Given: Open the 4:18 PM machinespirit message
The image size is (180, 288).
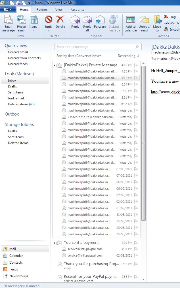Looking at the screenshot, I should pos(100,71).
